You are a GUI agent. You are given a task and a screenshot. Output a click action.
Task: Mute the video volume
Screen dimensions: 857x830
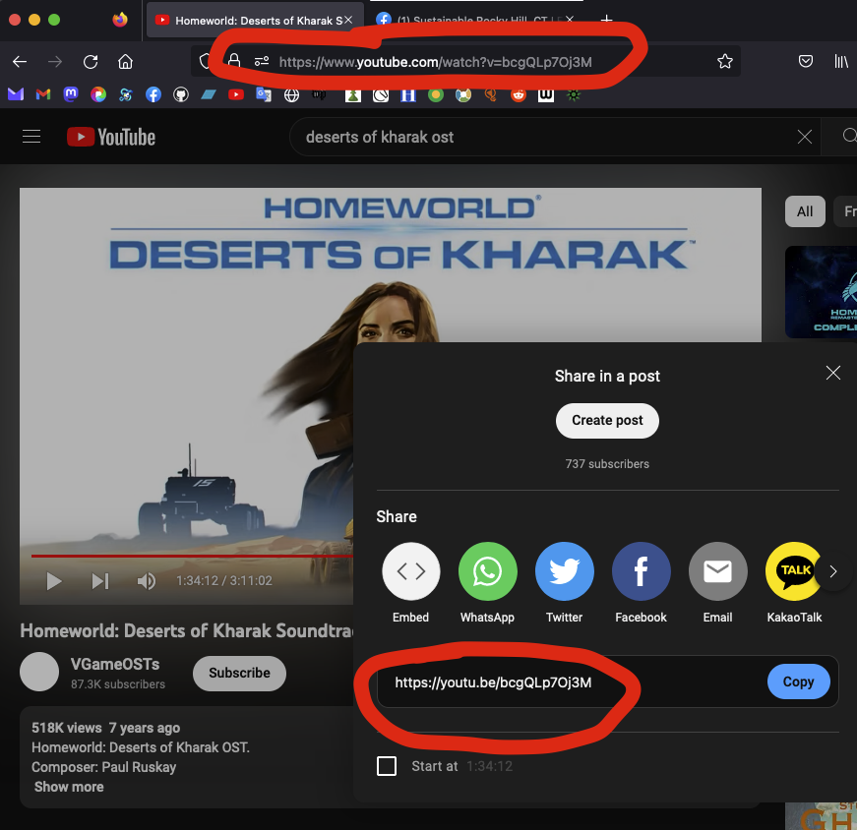click(x=146, y=581)
